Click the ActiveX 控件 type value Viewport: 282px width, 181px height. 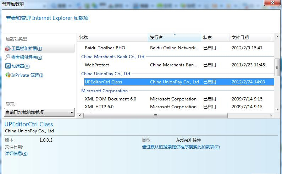(189, 140)
